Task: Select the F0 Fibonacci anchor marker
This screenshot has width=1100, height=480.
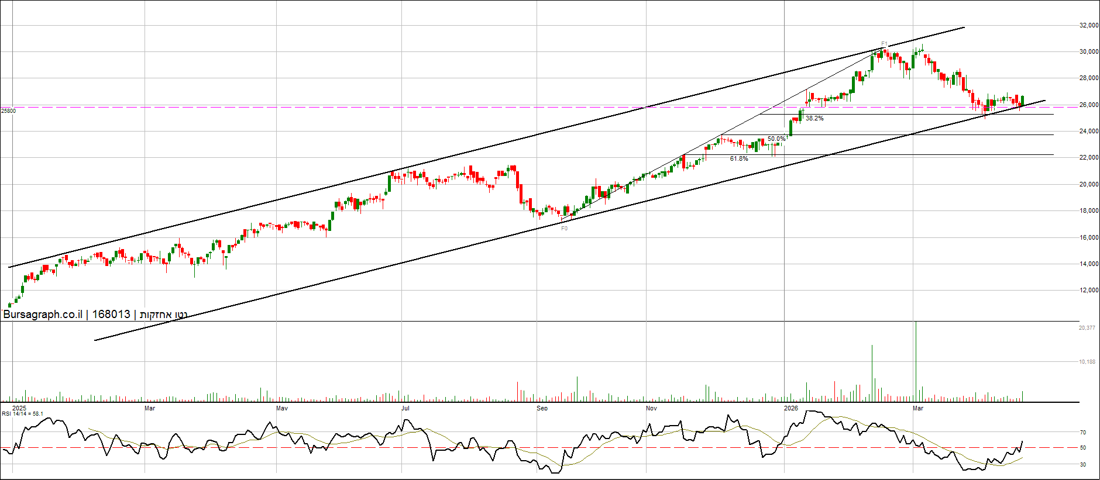Action: 564,229
